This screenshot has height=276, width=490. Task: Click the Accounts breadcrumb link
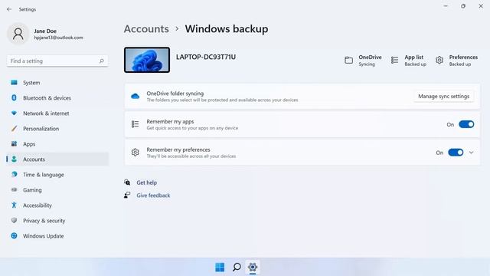pyautogui.click(x=146, y=29)
